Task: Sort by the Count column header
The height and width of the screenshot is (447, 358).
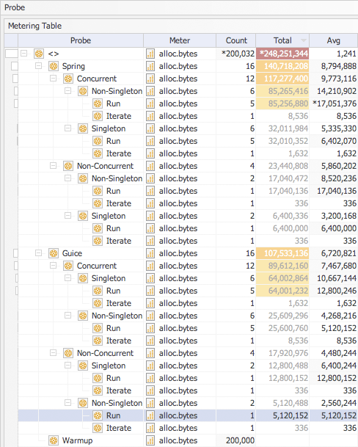Action: 236,40
